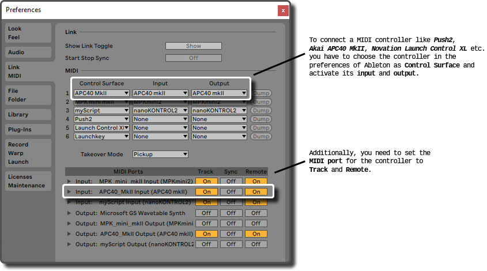Toggle Track for APC40_MkII Output

(x=206, y=234)
